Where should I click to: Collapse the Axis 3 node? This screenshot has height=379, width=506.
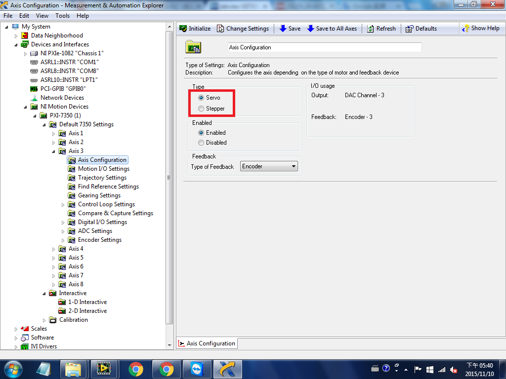[x=53, y=152]
